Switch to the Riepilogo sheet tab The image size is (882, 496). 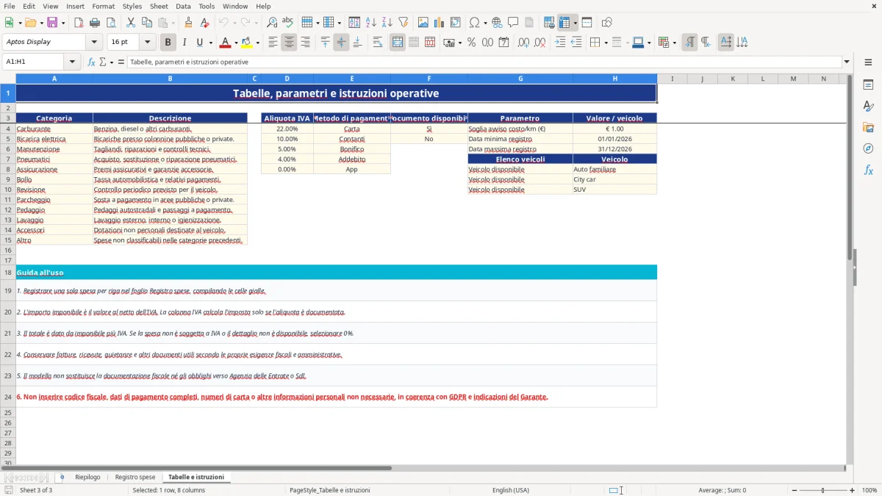(x=87, y=478)
